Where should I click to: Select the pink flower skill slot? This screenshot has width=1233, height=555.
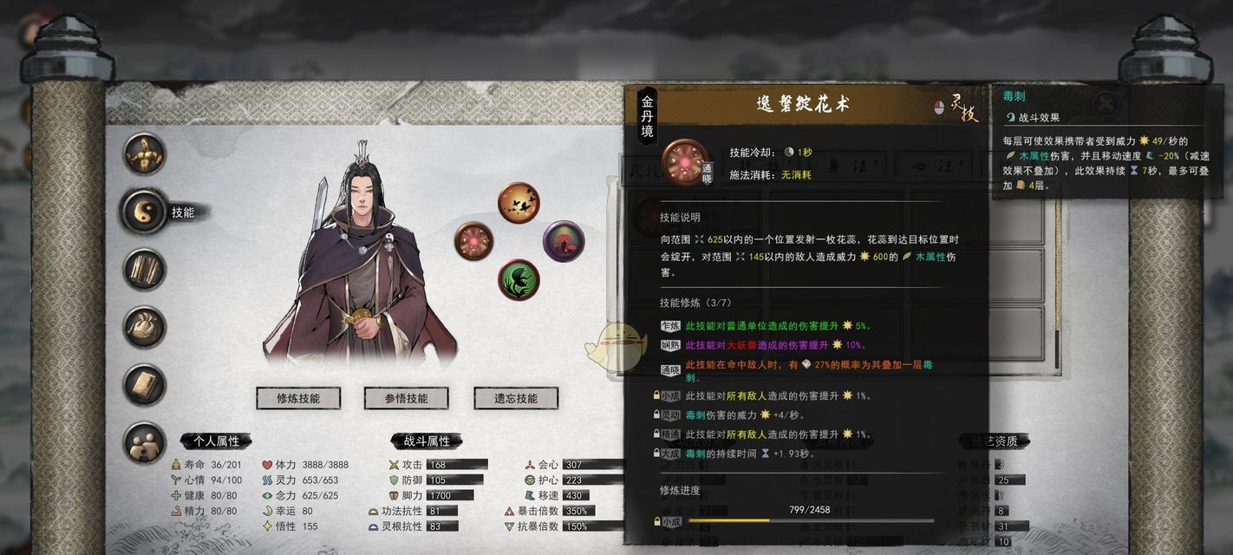click(473, 241)
